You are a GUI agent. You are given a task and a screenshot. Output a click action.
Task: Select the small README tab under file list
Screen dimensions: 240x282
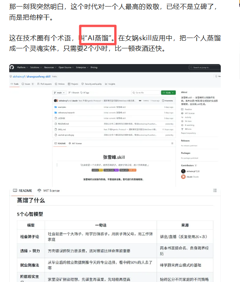pos(60,143)
